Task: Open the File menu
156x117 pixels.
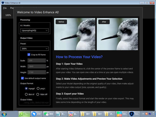Action: pos(5,8)
